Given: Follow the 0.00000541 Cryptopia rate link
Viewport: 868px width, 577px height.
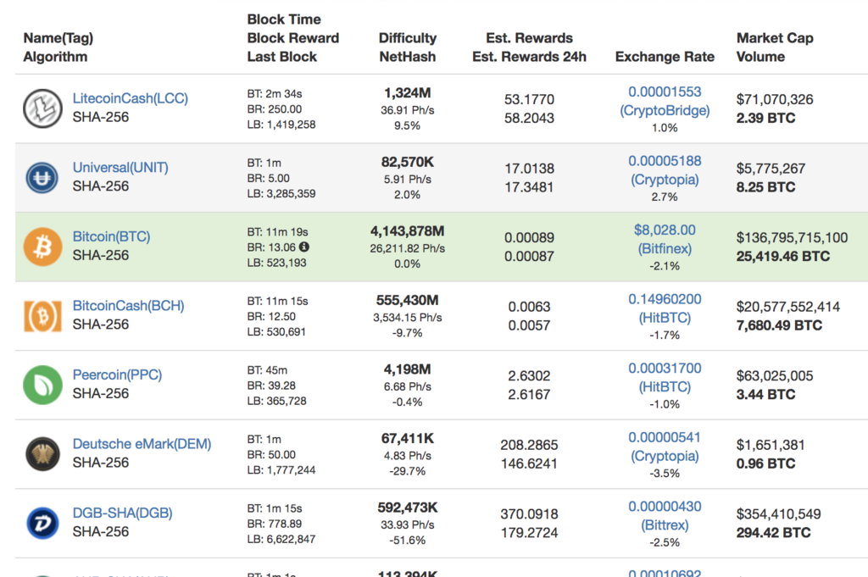Looking at the screenshot, I should (665, 447).
